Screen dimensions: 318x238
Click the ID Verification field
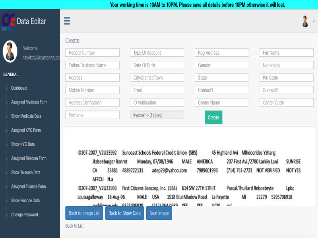tap(157, 103)
